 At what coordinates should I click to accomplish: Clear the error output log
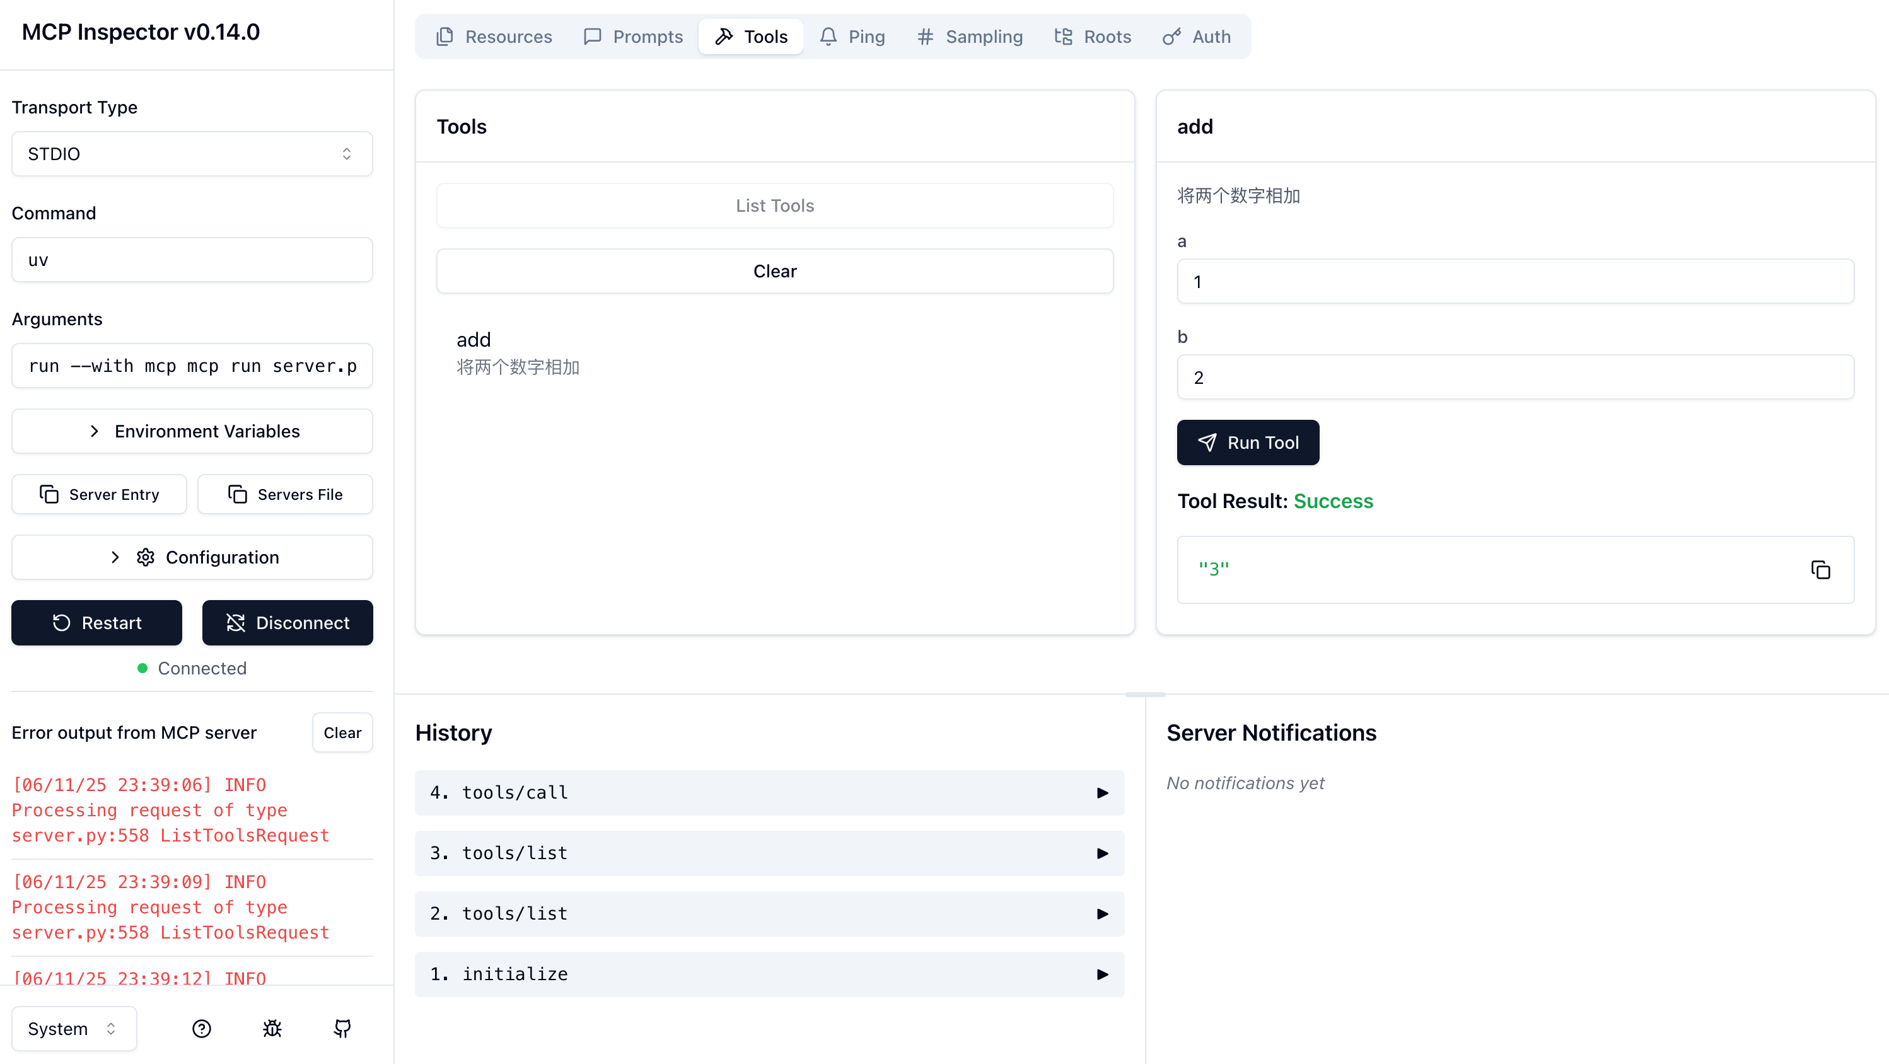point(342,732)
